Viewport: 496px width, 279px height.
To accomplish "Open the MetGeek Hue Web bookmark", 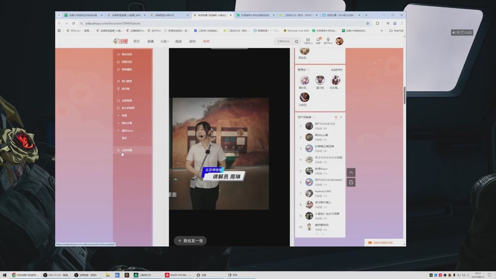I will pos(296,30).
